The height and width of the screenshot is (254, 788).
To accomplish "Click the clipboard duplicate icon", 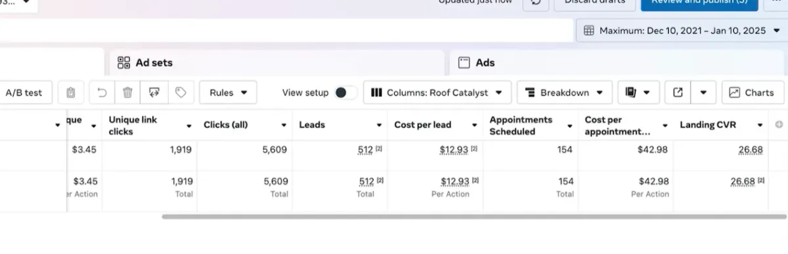I will pos(71,93).
